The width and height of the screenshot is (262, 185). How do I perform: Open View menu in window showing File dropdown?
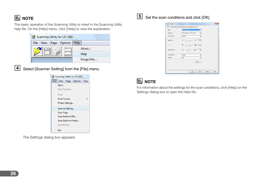point(61,81)
